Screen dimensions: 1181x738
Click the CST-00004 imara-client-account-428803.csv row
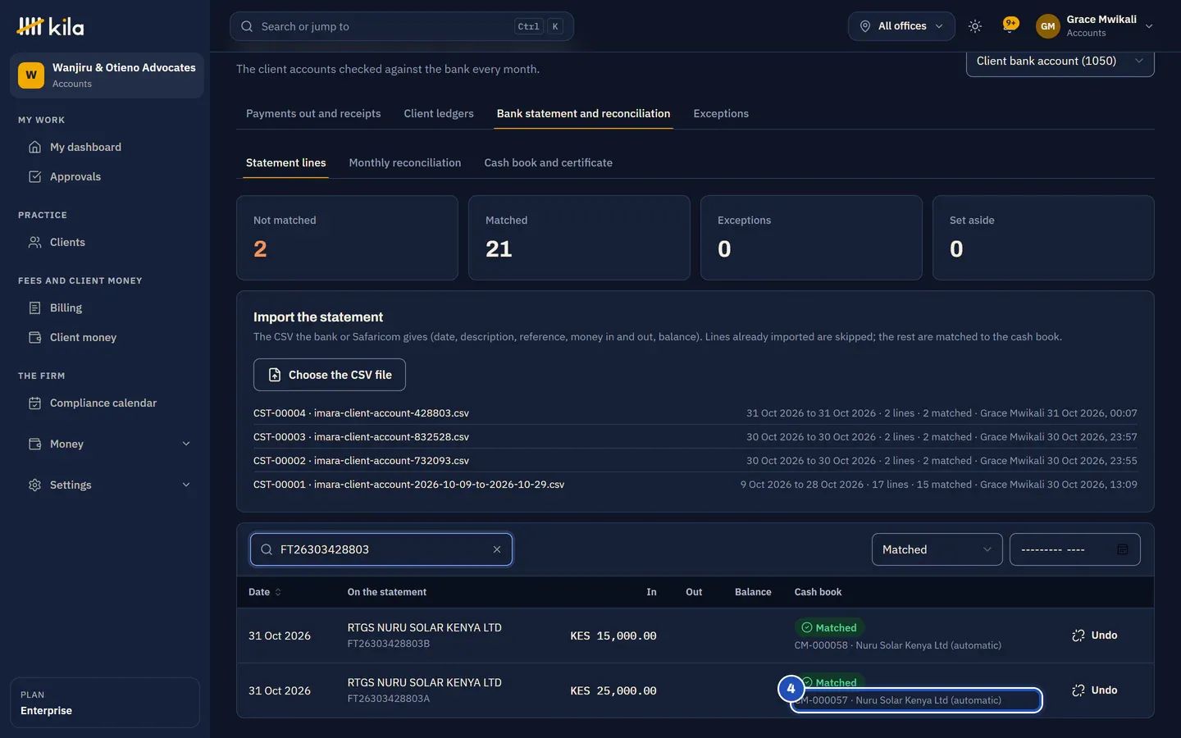click(695, 413)
